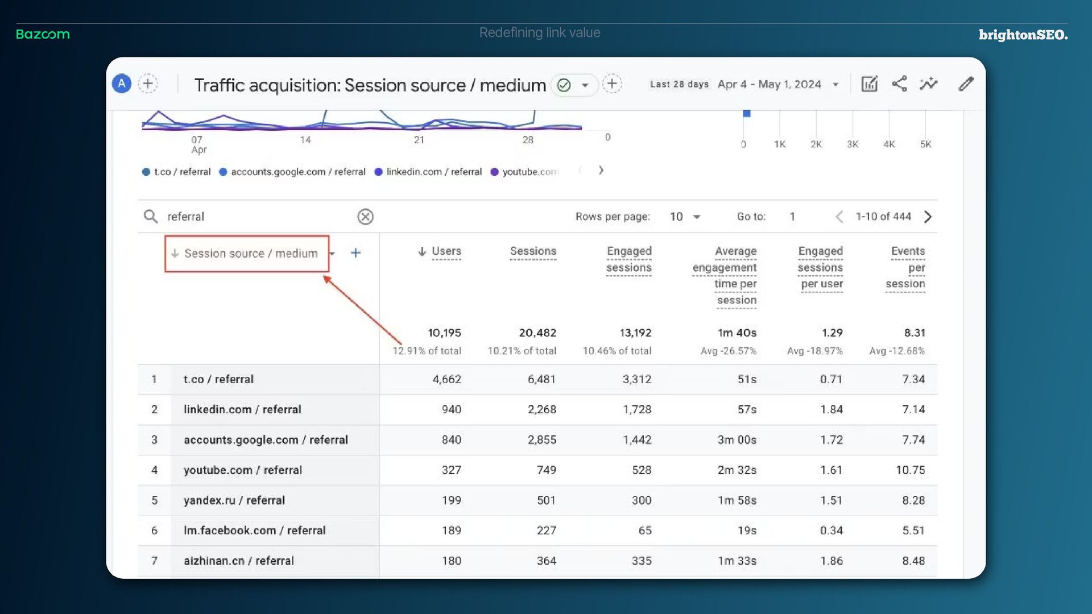1092x614 pixels.
Task: Click the share report icon
Action: (899, 84)
